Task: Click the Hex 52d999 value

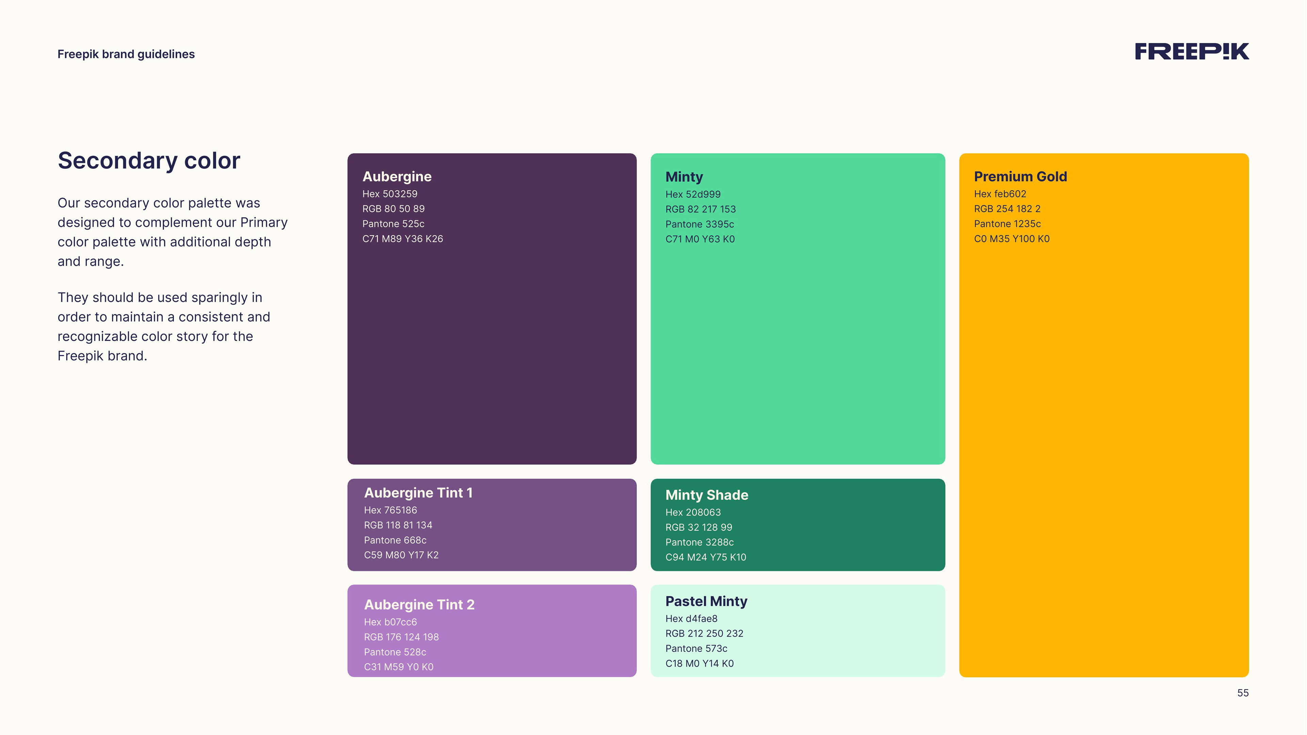Action: (x=693, y=194)
